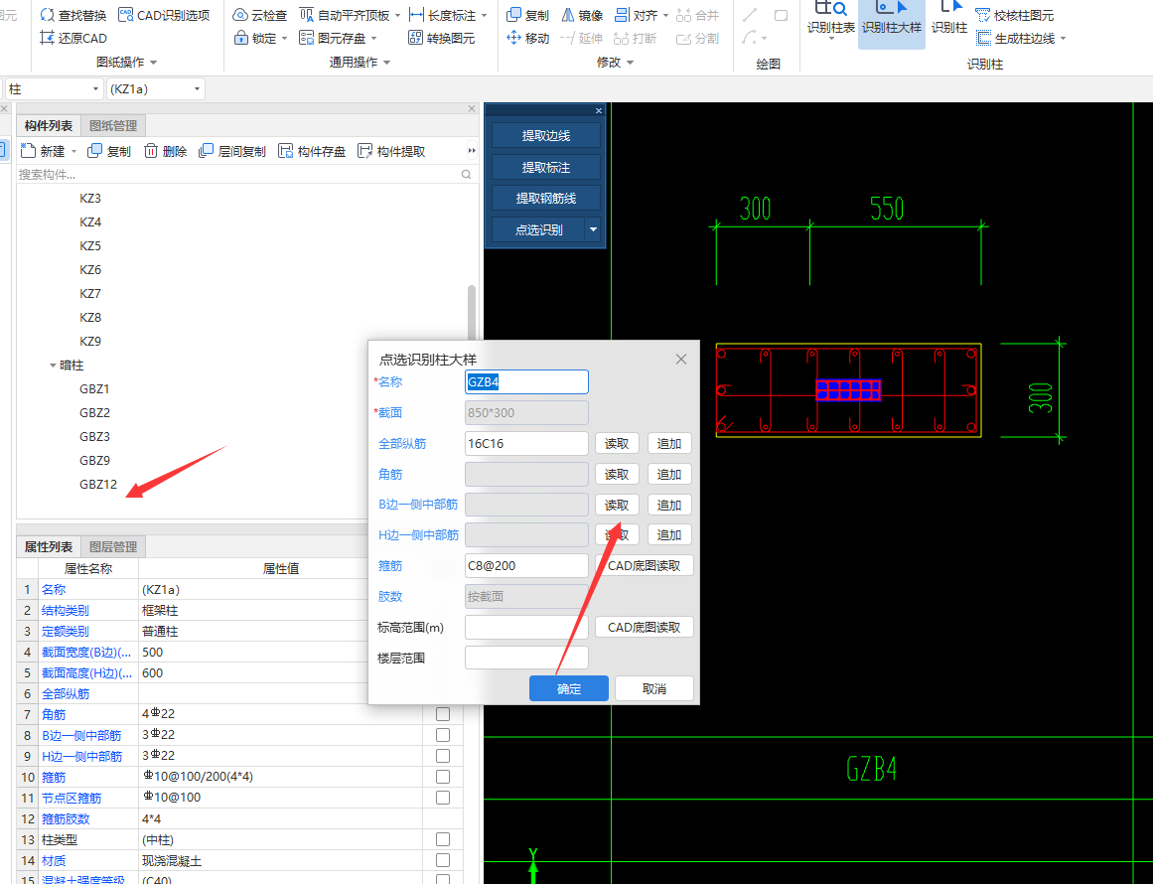Open the 点选识别 dropdown arrow
Image resolution: width=1153 pixels, height=884 pixels.
click(x=593, y=229)
